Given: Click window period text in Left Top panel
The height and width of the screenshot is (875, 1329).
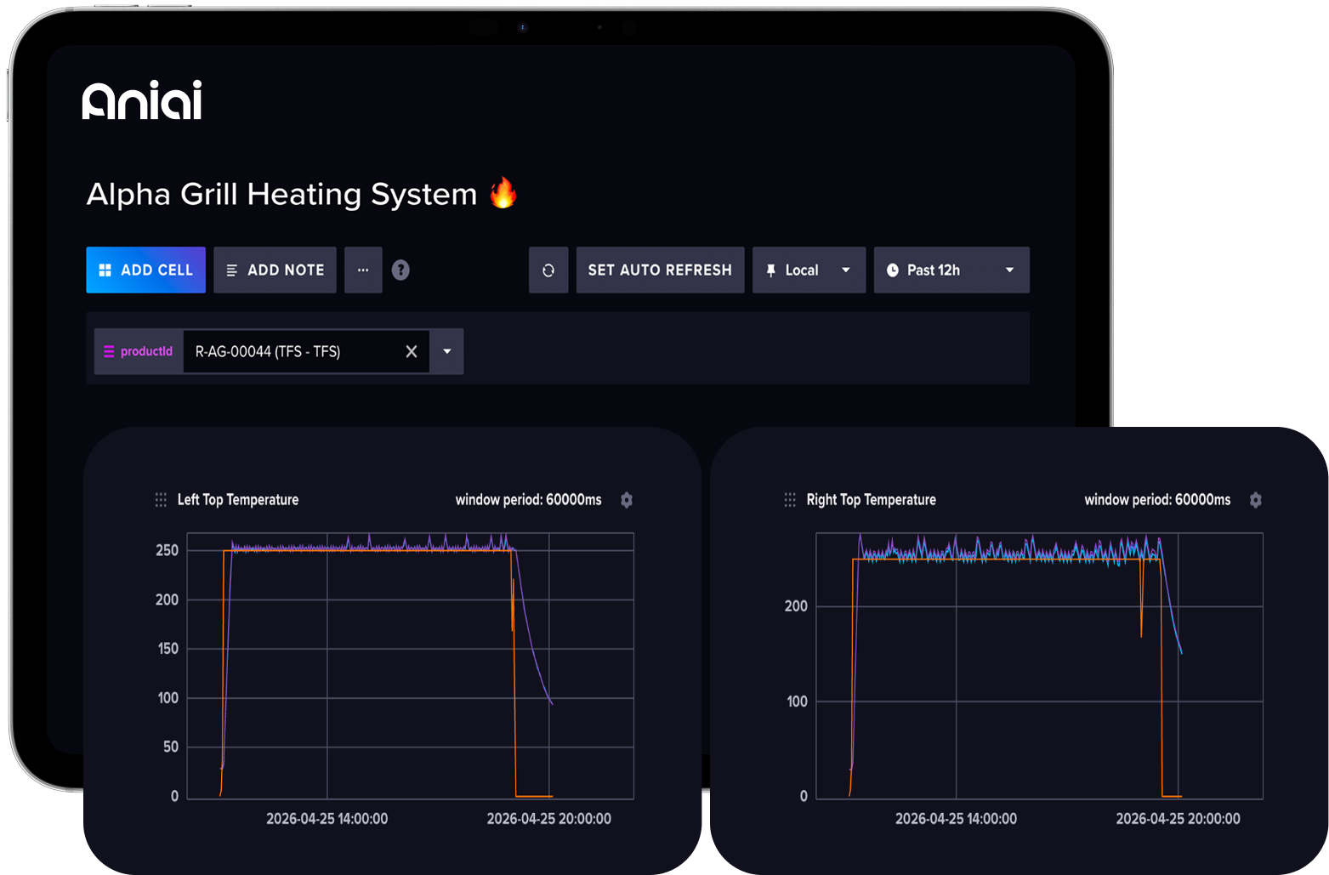Looking at the screenshot, I should coord(528,500).
